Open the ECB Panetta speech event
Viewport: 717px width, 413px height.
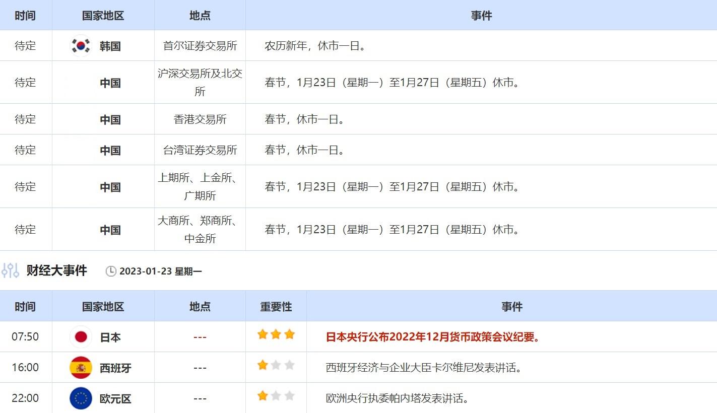[x=398, y=398]
